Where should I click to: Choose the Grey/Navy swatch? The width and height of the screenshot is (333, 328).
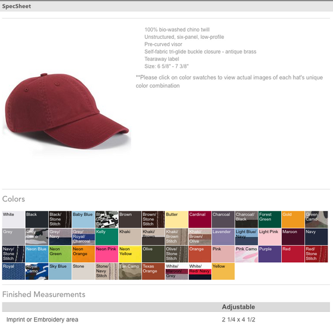tap(60, 237)
